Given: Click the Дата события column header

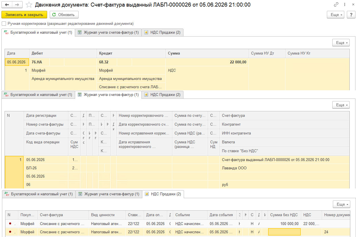Looking at the screenshot, I should coord(222,215).
